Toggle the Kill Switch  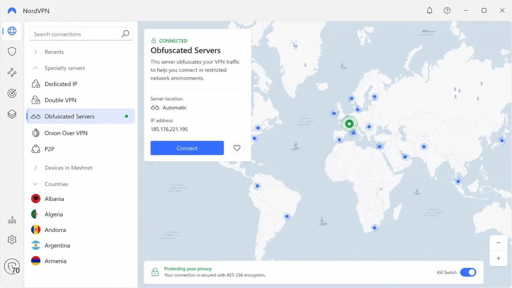pyautogui.click(x=468, y=272)
